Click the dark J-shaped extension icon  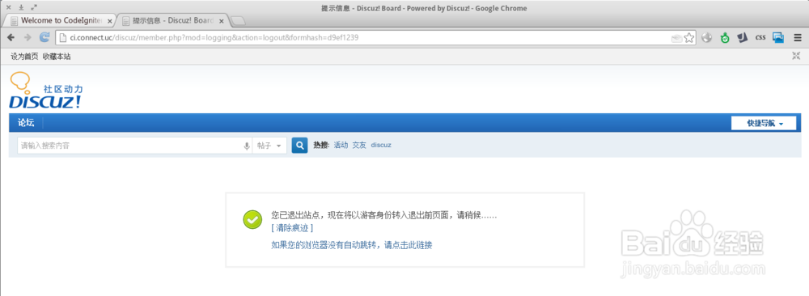click(x=743, y=38)
